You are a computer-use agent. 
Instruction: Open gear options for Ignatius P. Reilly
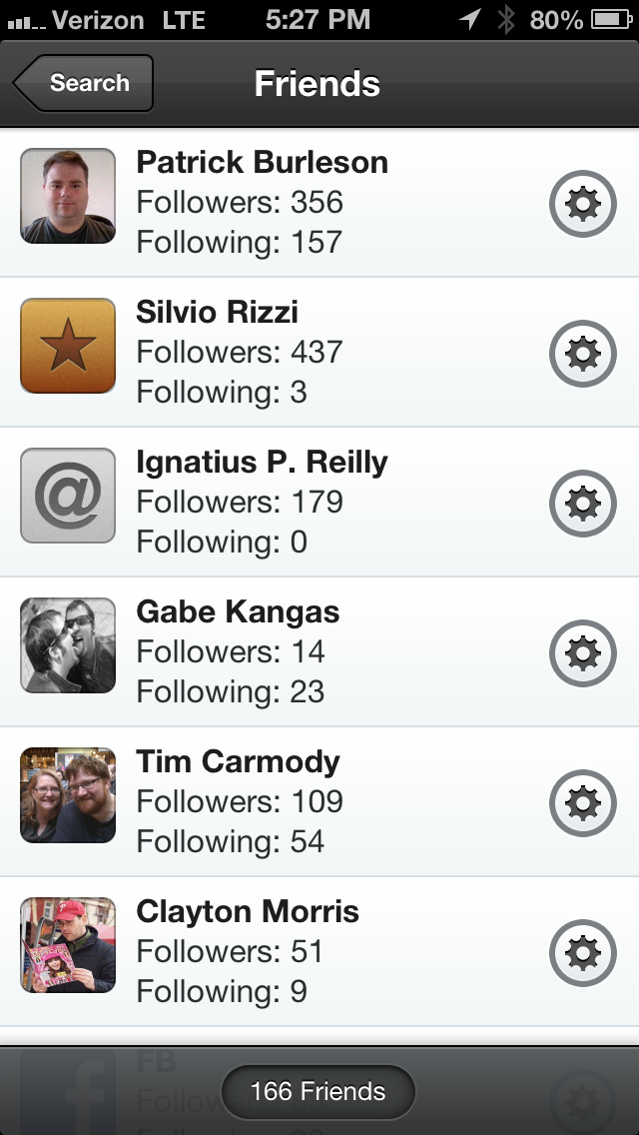coord(582,504)
